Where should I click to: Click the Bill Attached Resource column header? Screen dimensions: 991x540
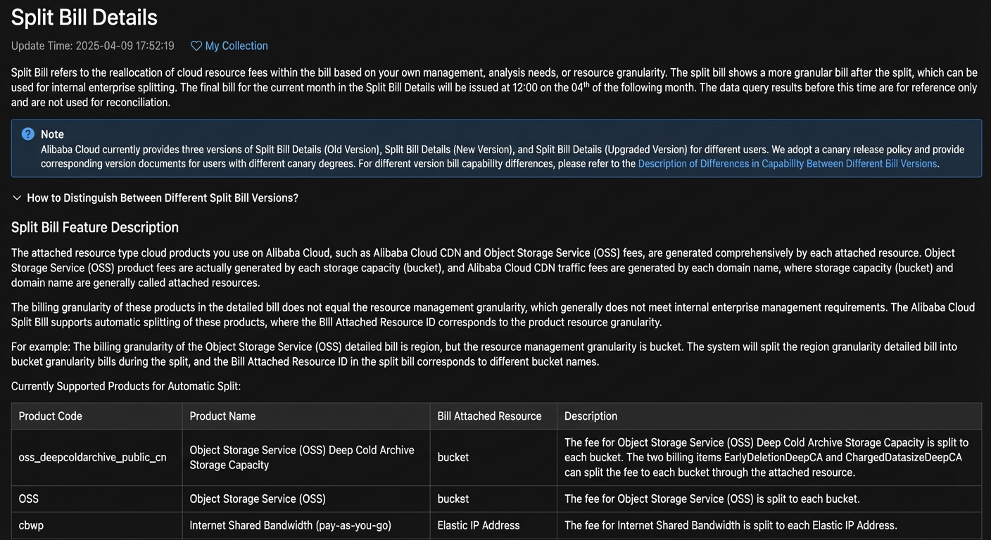tap(493, 416)
